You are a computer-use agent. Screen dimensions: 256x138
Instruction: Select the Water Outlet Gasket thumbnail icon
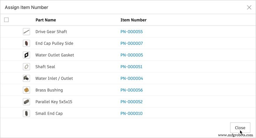pos(26,55)
